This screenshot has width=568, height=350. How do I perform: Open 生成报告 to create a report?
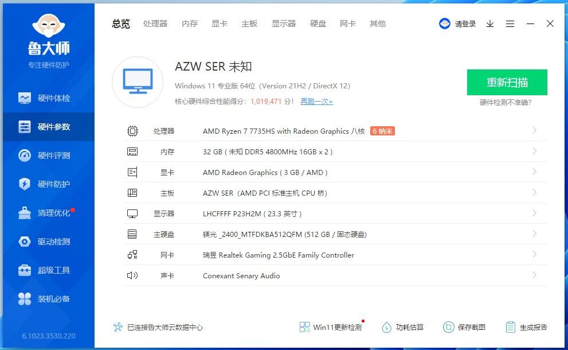click(526, 326)
